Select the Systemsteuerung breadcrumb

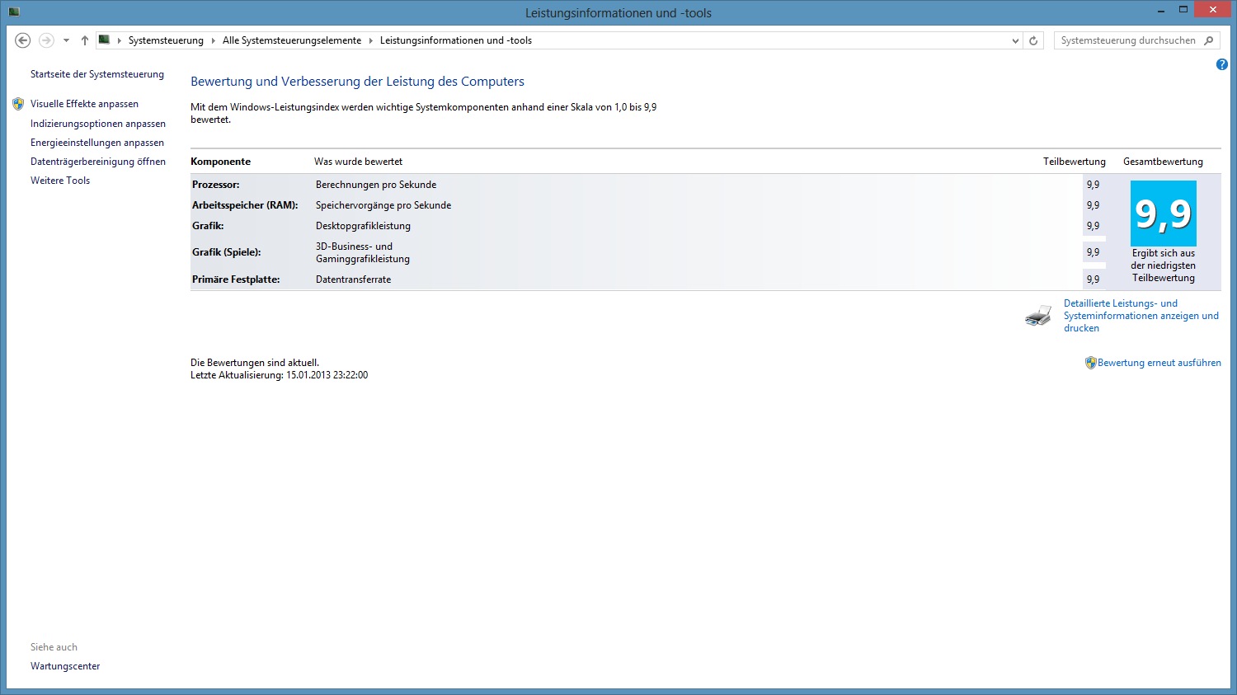[166, 40]
